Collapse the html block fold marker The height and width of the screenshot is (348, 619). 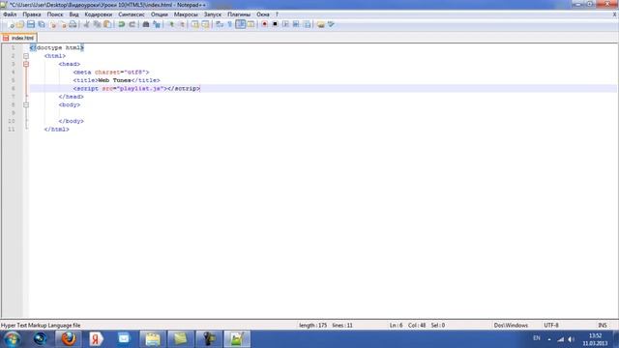[26, 56]
